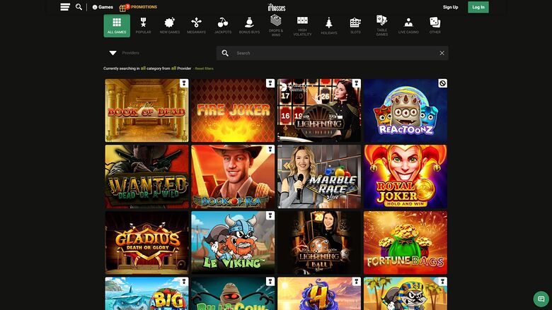Screen dimensions: 552x310
Task: Open the Holidays tree category
Action: tap(329, 25)
